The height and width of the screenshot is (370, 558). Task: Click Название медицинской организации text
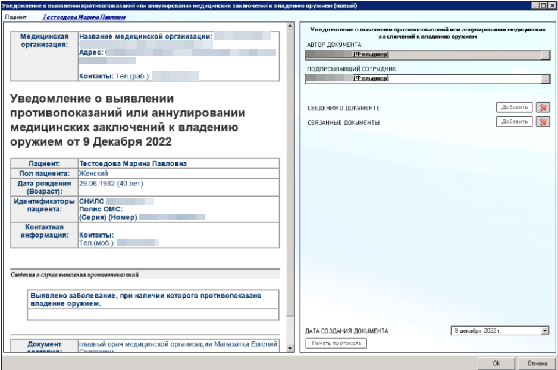[146, 36]
